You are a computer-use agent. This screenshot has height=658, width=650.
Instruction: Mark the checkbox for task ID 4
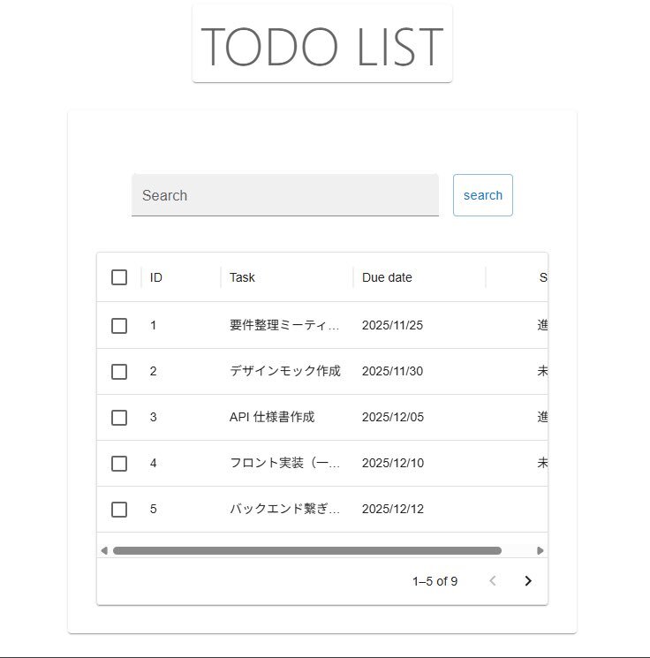point(119,464)
